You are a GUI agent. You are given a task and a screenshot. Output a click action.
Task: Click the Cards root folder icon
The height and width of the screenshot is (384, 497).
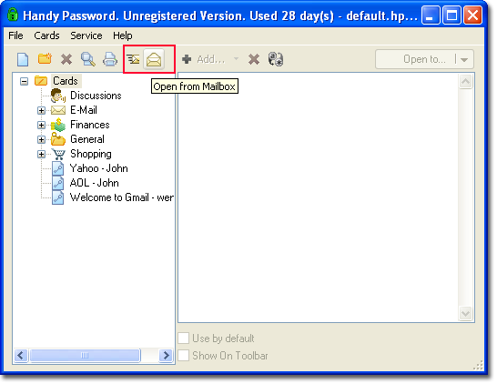pos(41,81)
